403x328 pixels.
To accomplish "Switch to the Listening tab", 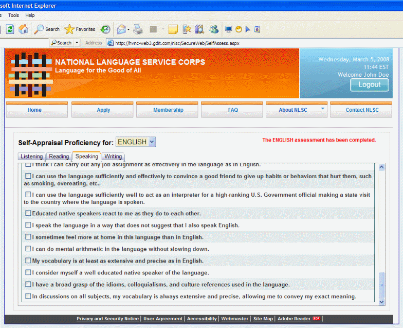I will [x=31, y=157].
